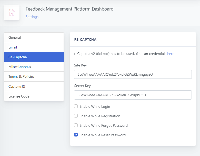Open the Settings breadcrumb link
The height and width of the screenshot is (156, 200).
tap(32, 17)
